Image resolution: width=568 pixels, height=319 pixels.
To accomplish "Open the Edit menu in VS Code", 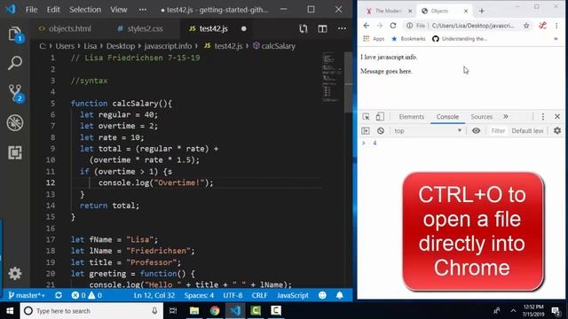I will coord(53,10).
